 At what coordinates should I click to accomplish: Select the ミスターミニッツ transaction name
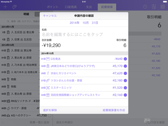(x=61, y=88)
